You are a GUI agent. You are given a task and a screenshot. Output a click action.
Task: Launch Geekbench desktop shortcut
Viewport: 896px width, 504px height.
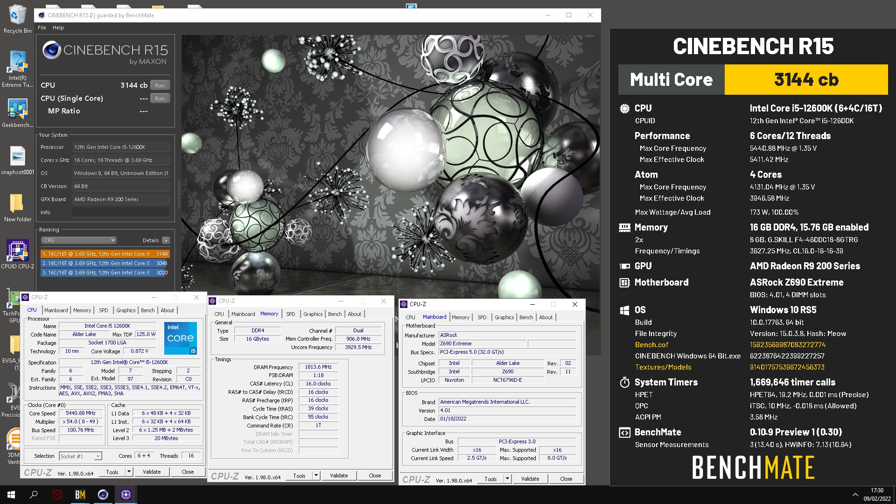(x=17, y=113)
